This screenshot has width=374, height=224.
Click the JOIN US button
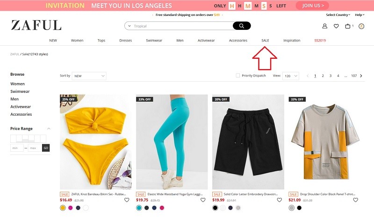coord(312,6)
